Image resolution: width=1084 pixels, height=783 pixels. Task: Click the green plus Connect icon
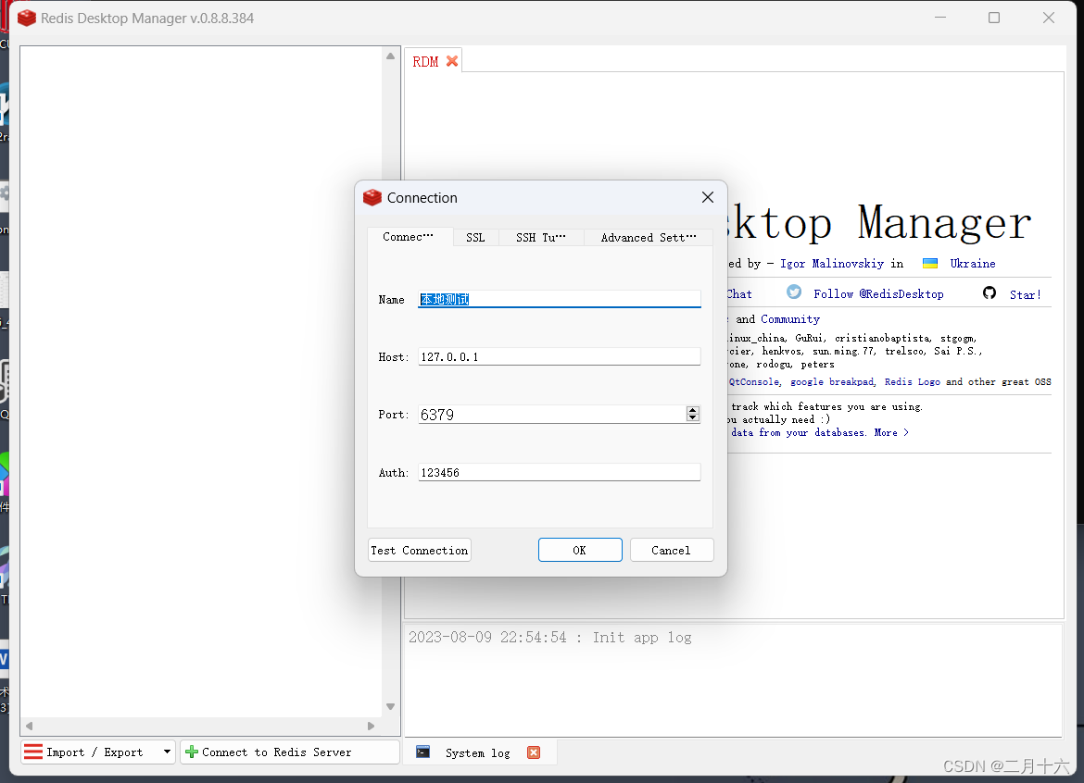[192, 752]
